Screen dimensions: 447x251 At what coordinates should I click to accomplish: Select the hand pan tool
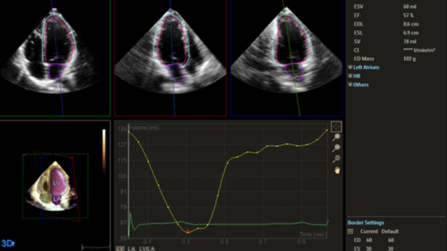337,170
